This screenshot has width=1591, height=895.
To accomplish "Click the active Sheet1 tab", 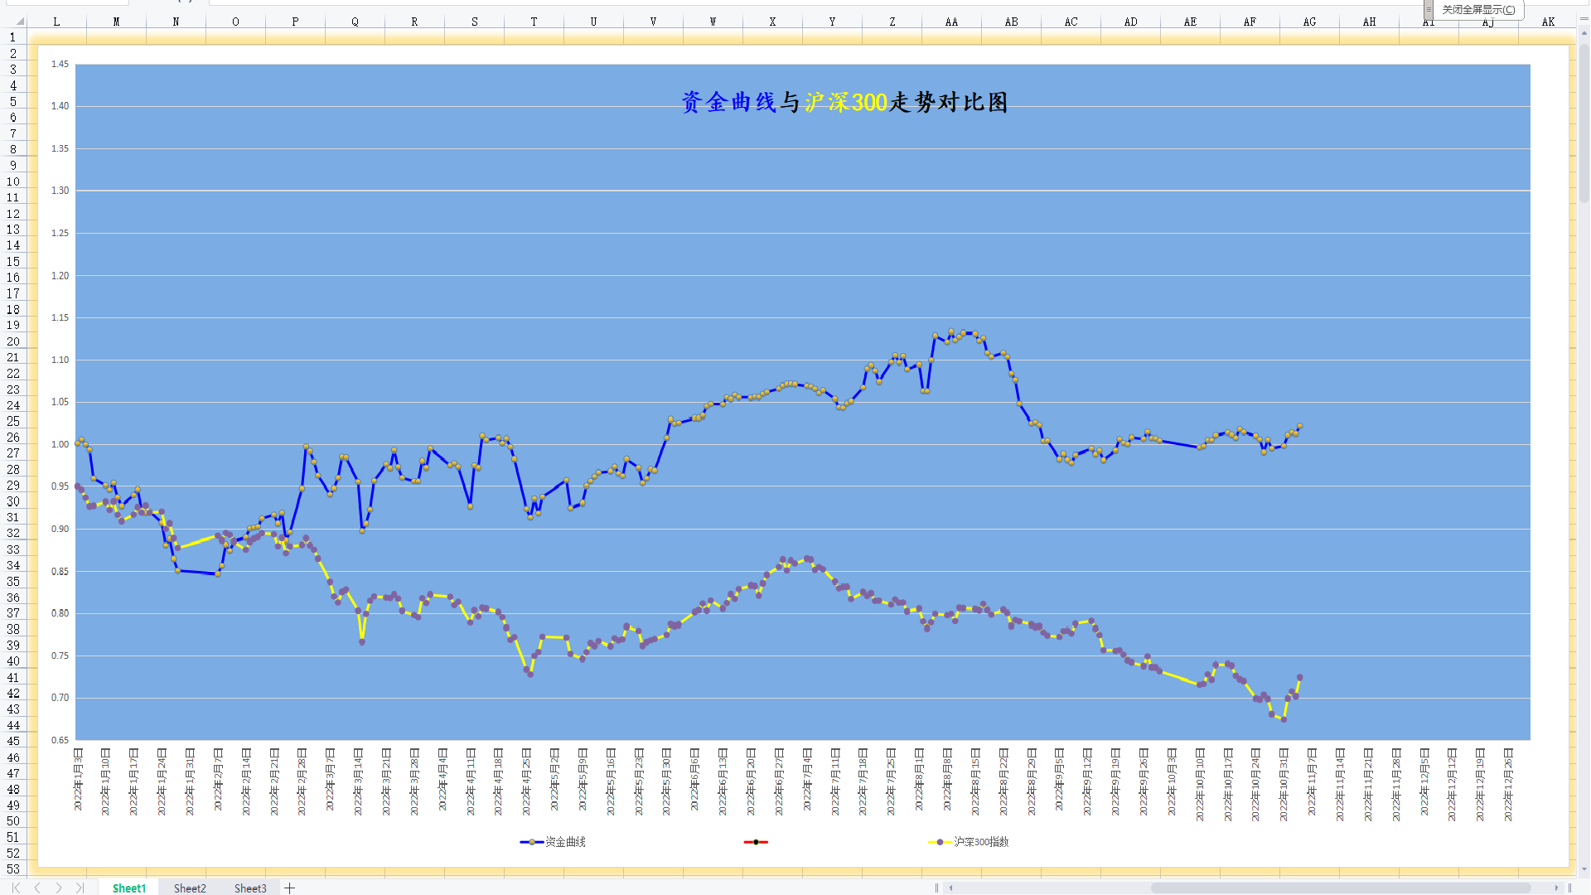I will (x=129, y=888).
